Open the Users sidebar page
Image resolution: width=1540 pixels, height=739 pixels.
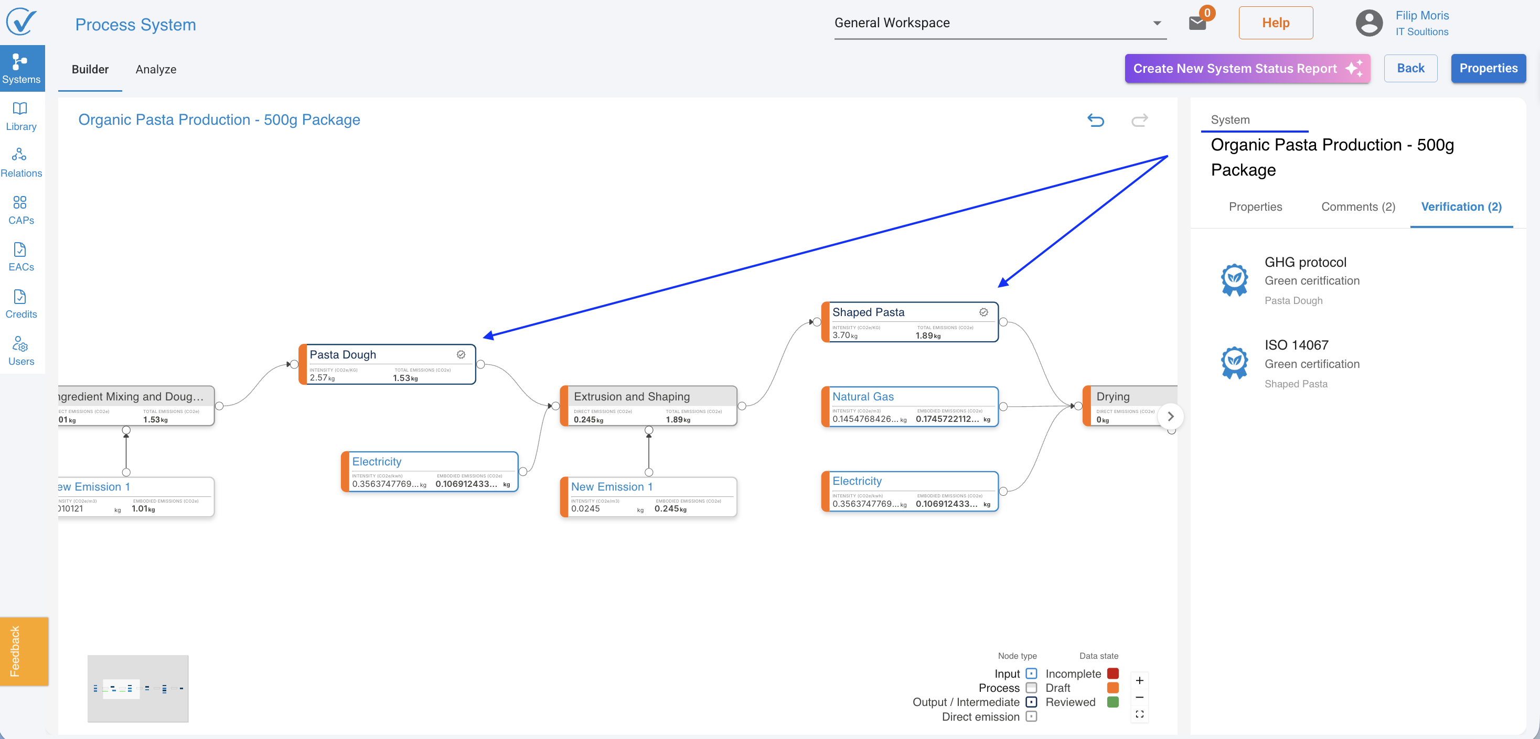point(21,351)
